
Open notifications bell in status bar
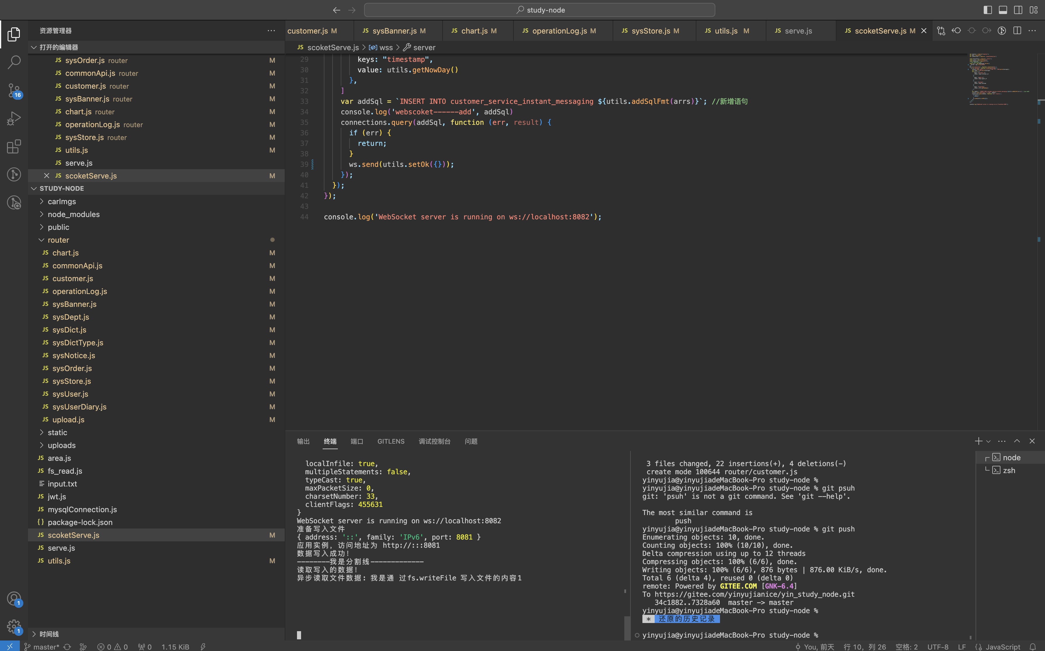click(x=1032, y=647)
